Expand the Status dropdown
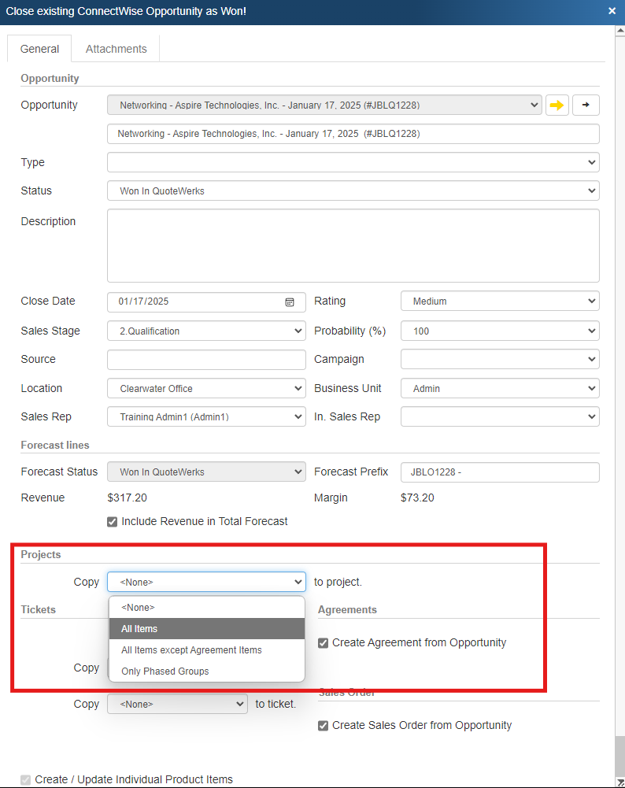This screenshot has height=788, width=625. (353, 191)
